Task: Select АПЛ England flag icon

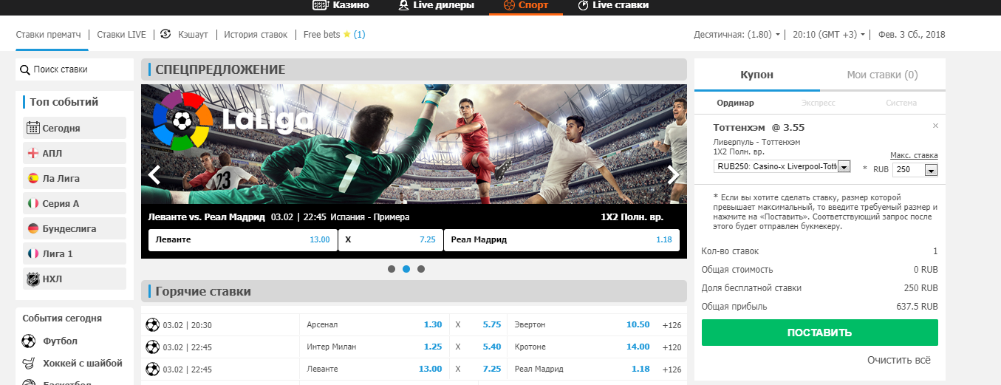Action: click(33, 153)
